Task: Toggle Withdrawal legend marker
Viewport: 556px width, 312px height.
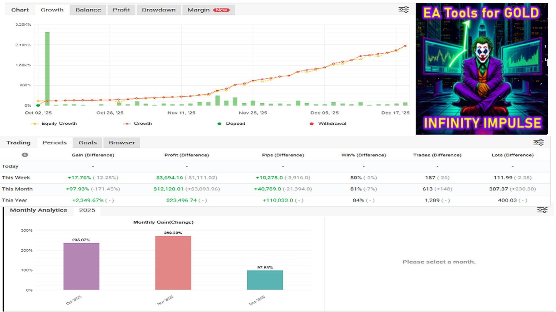Action: point(328,123)
